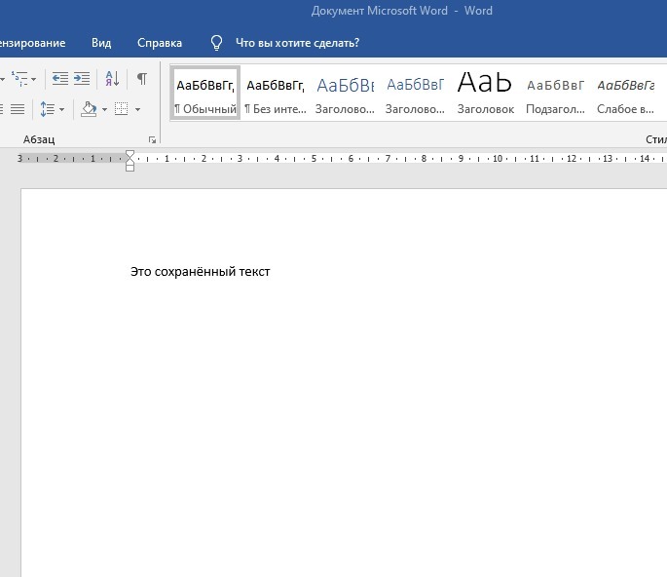The height and width of the screenshot is (577, 667).
Task: Apply the Подзаголовок style
Action: coord(555,94)
